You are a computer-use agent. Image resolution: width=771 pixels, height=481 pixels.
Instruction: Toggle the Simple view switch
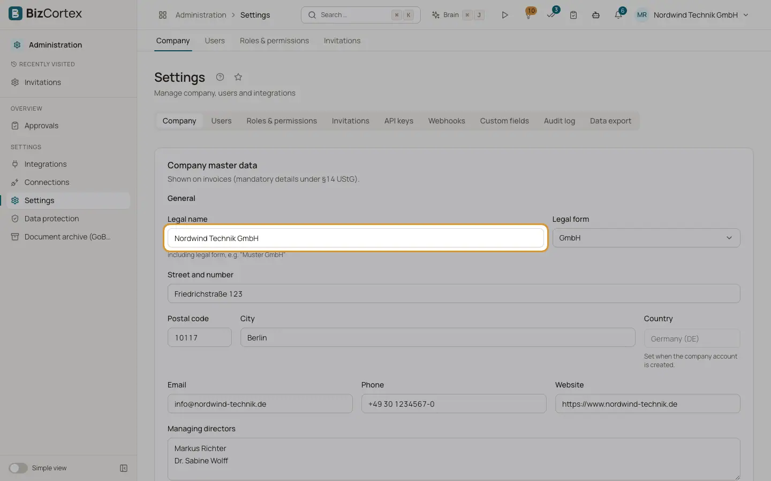[18, 468]
